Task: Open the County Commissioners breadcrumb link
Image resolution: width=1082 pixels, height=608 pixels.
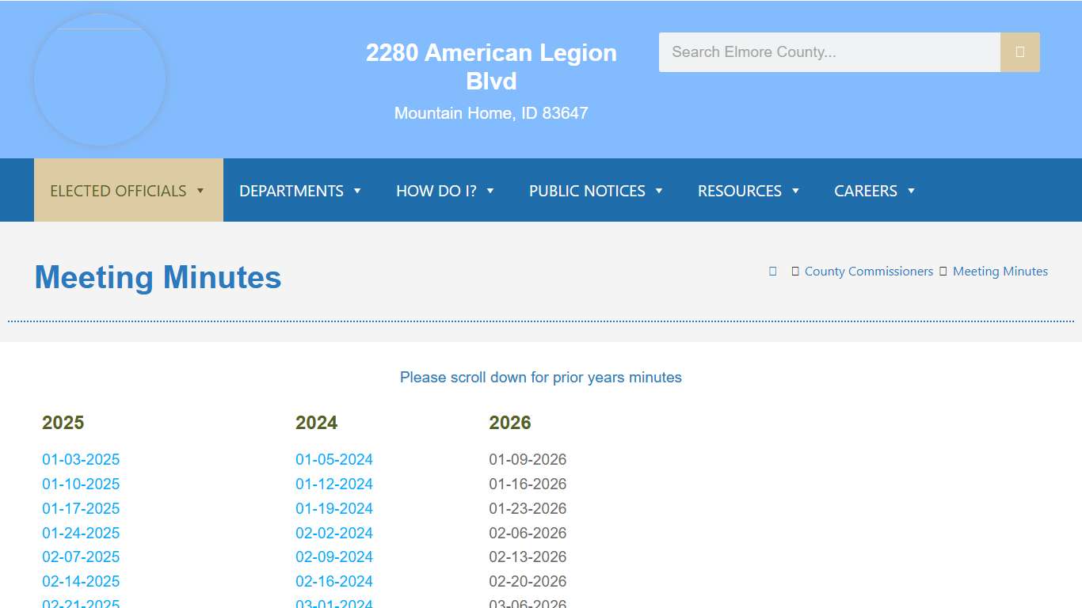Action: point(868,271)
